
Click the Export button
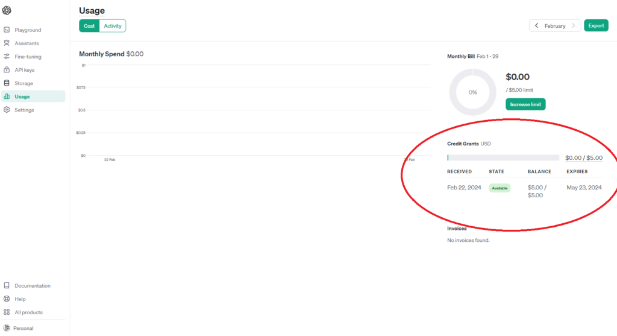point(596,25)
